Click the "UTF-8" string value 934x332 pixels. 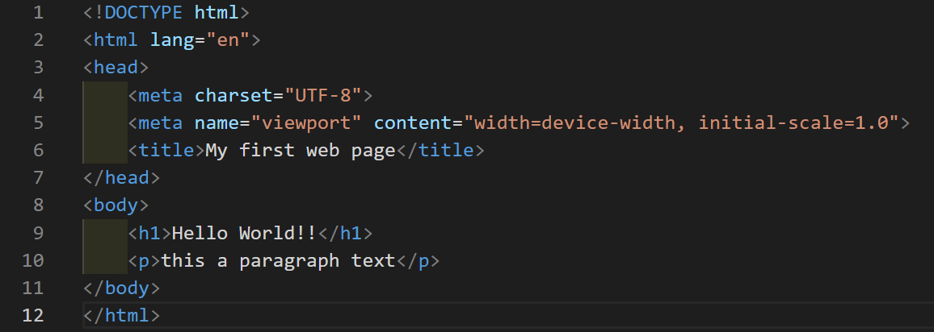point(322,95)
